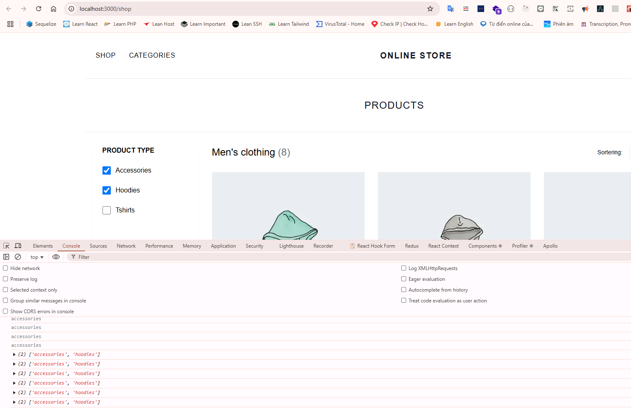Click the live expression eye icon
631x409 pixels.
[56, 257]
